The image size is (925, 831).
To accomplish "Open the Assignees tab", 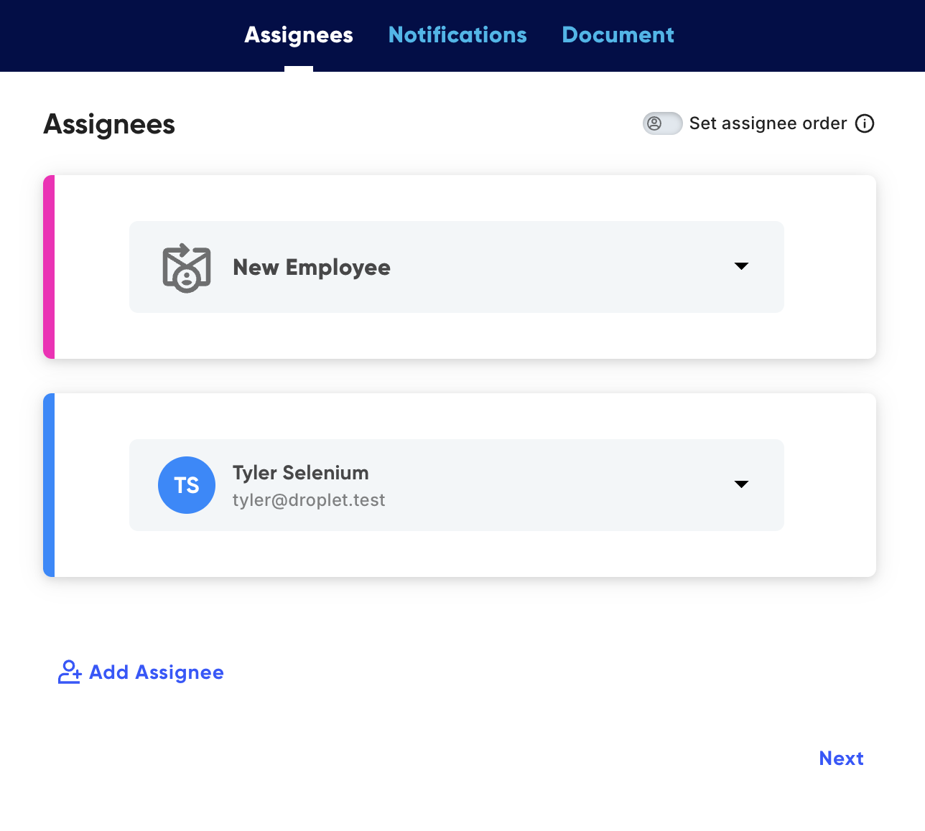I will tap(299, 35).
